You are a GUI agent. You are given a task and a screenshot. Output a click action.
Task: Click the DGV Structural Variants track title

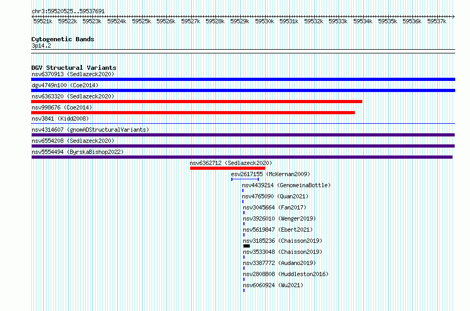click(x=74, y=68)
